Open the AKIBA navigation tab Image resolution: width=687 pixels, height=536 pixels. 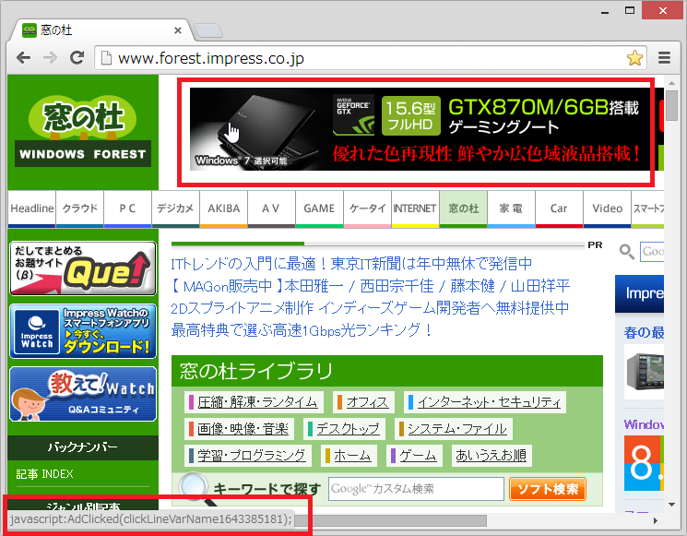pos(223,208)
